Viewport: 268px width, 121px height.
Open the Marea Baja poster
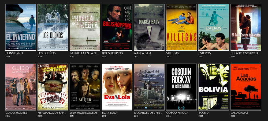click(149, 27)
